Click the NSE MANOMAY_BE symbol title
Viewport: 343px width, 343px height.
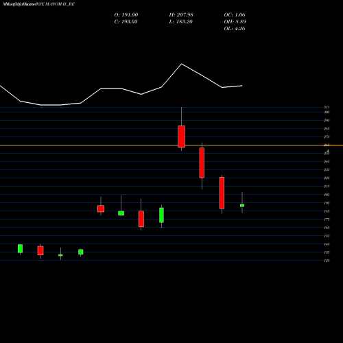[56, 4]
